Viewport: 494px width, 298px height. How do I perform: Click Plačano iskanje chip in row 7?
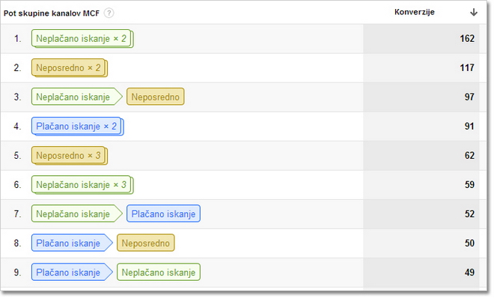click(x=163, y=214)
